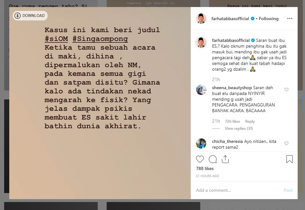Open comment bubble icon below post
This screenshot has width=305, height=210.
coord(213,159)
